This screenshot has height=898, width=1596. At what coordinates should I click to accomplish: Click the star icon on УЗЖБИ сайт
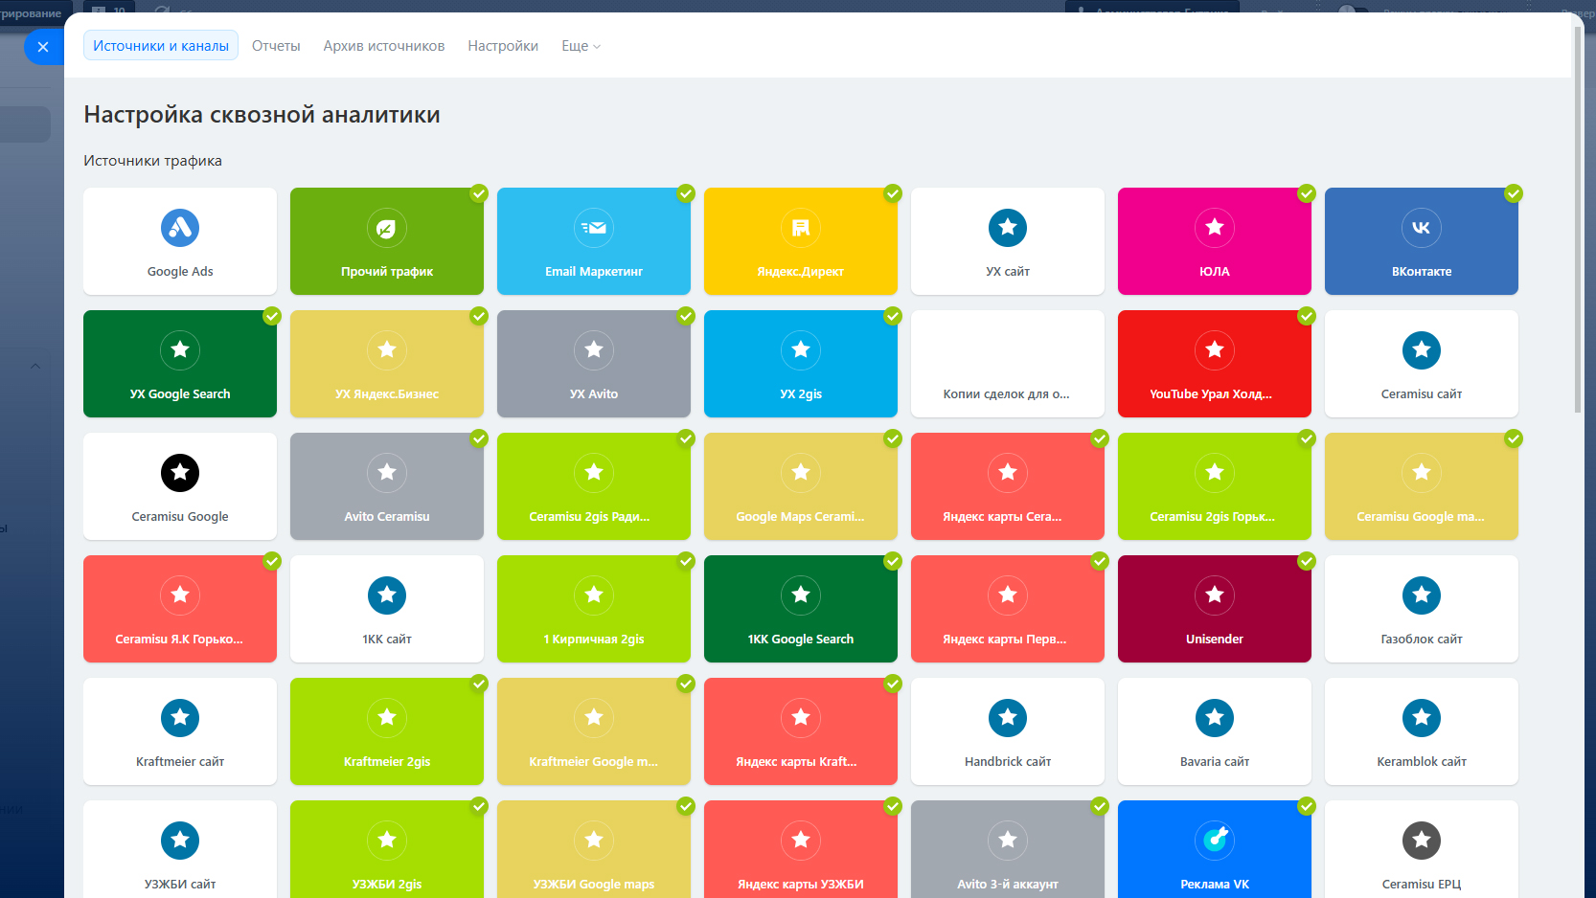(x=180, y=841)
